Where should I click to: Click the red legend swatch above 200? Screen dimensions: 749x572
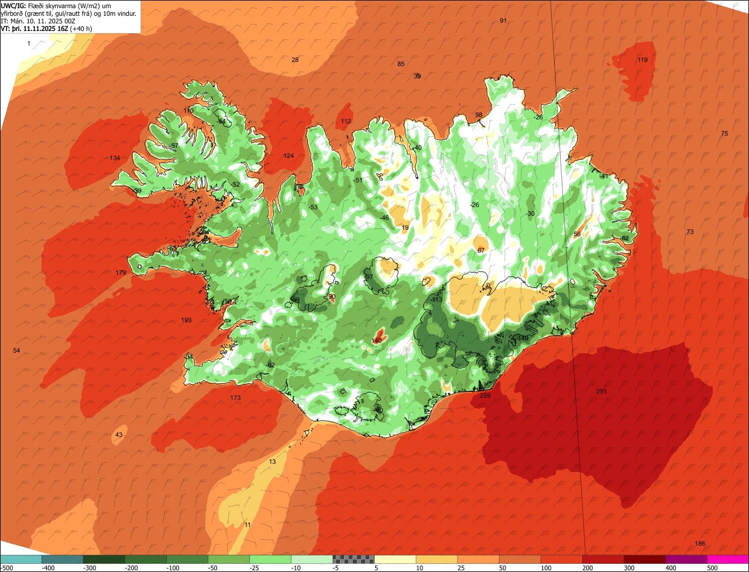602,559
